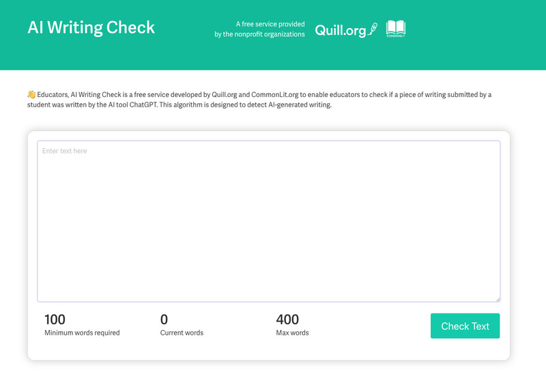Click the Quill.org feather pen icon
Viewport: 546px width, 375px height.
point(372,29)
